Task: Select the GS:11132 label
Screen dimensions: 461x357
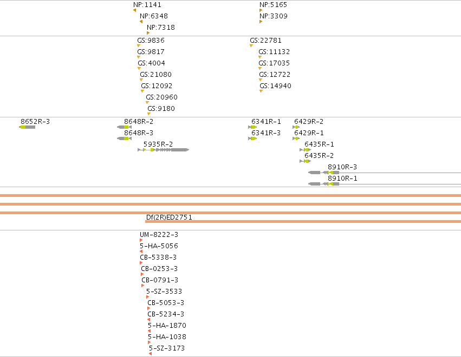Action: (x=274, y=52)
